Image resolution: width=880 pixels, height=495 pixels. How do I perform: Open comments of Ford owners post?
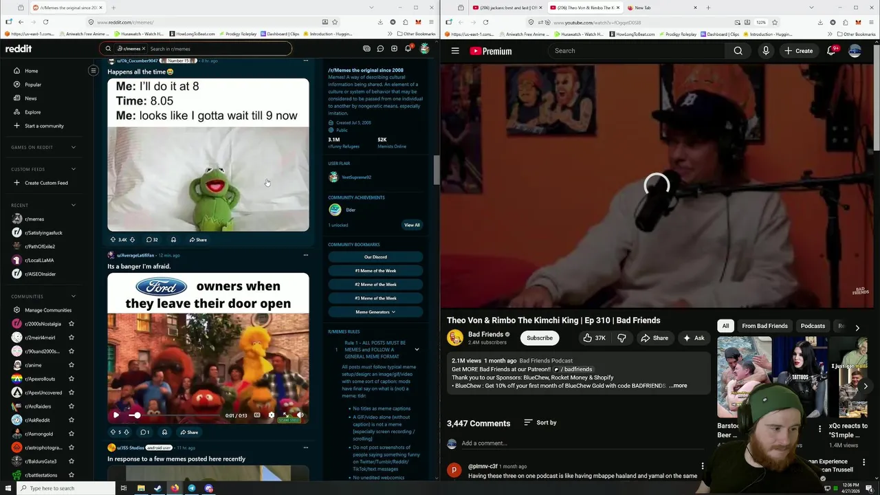point(144,432)
